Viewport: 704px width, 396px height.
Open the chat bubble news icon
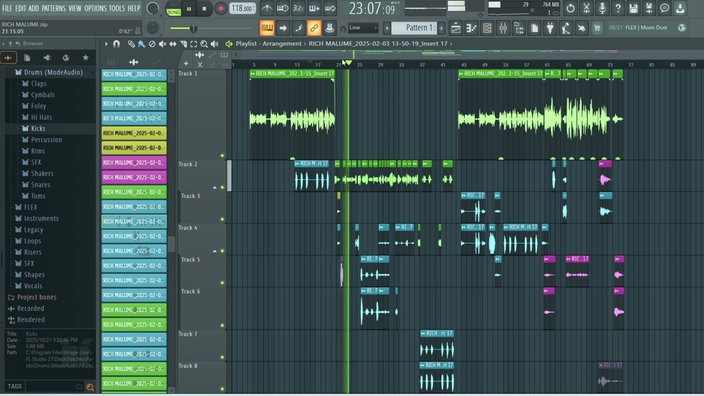tap(664, 8)
